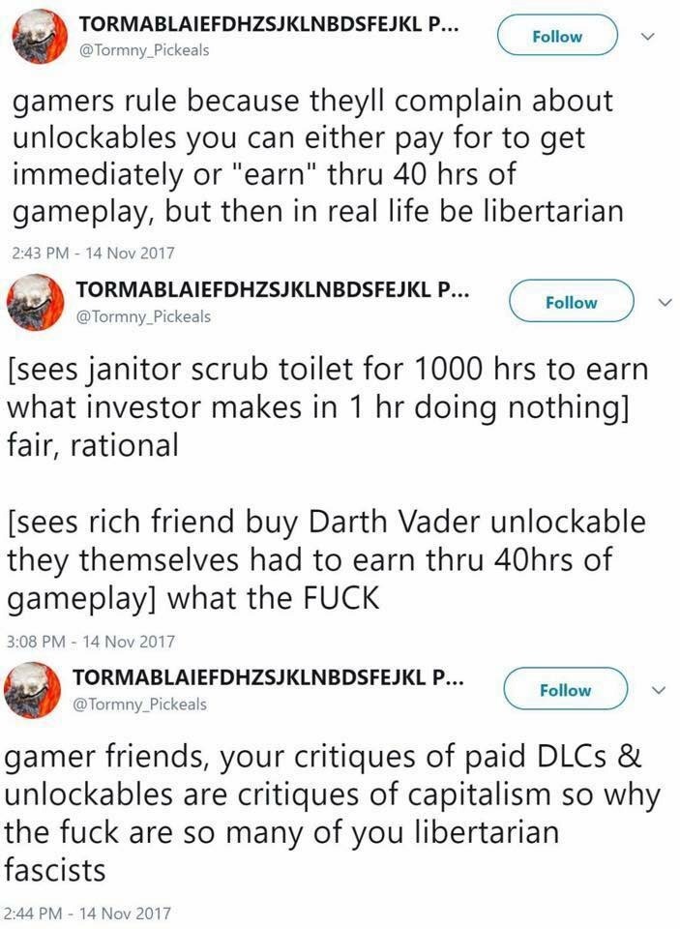The width and height of the screenshot is (680, 929).
Task: Open the chevron dropdown on the "sees janitor" tweet
Action: tap(664, 302)
